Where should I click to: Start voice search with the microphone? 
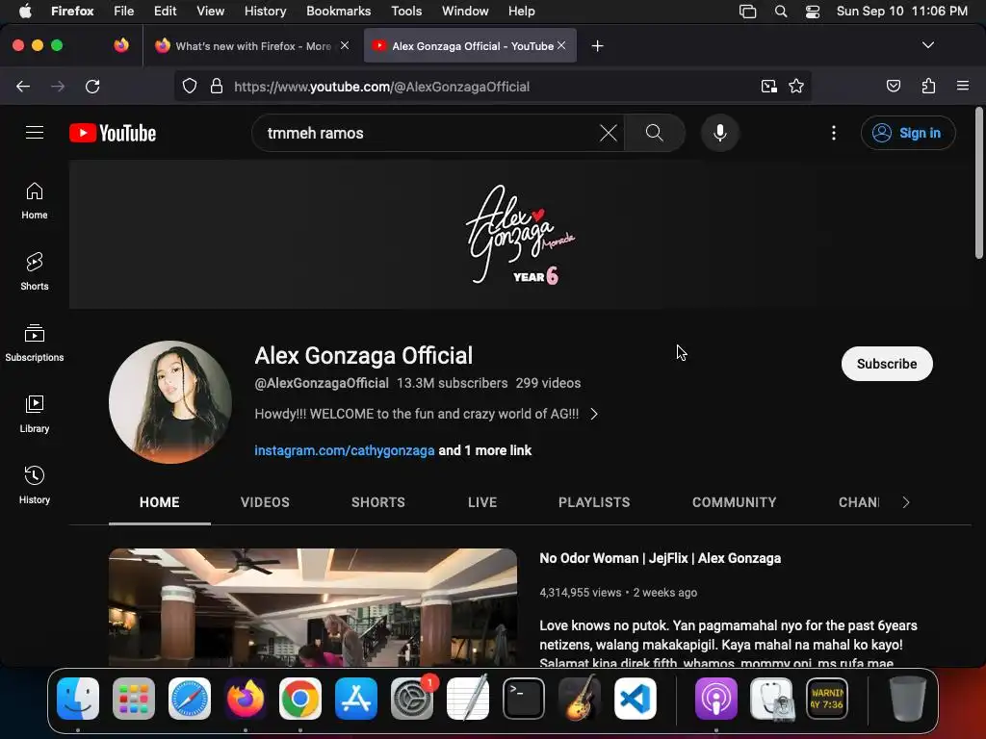[x=720, y=133]
